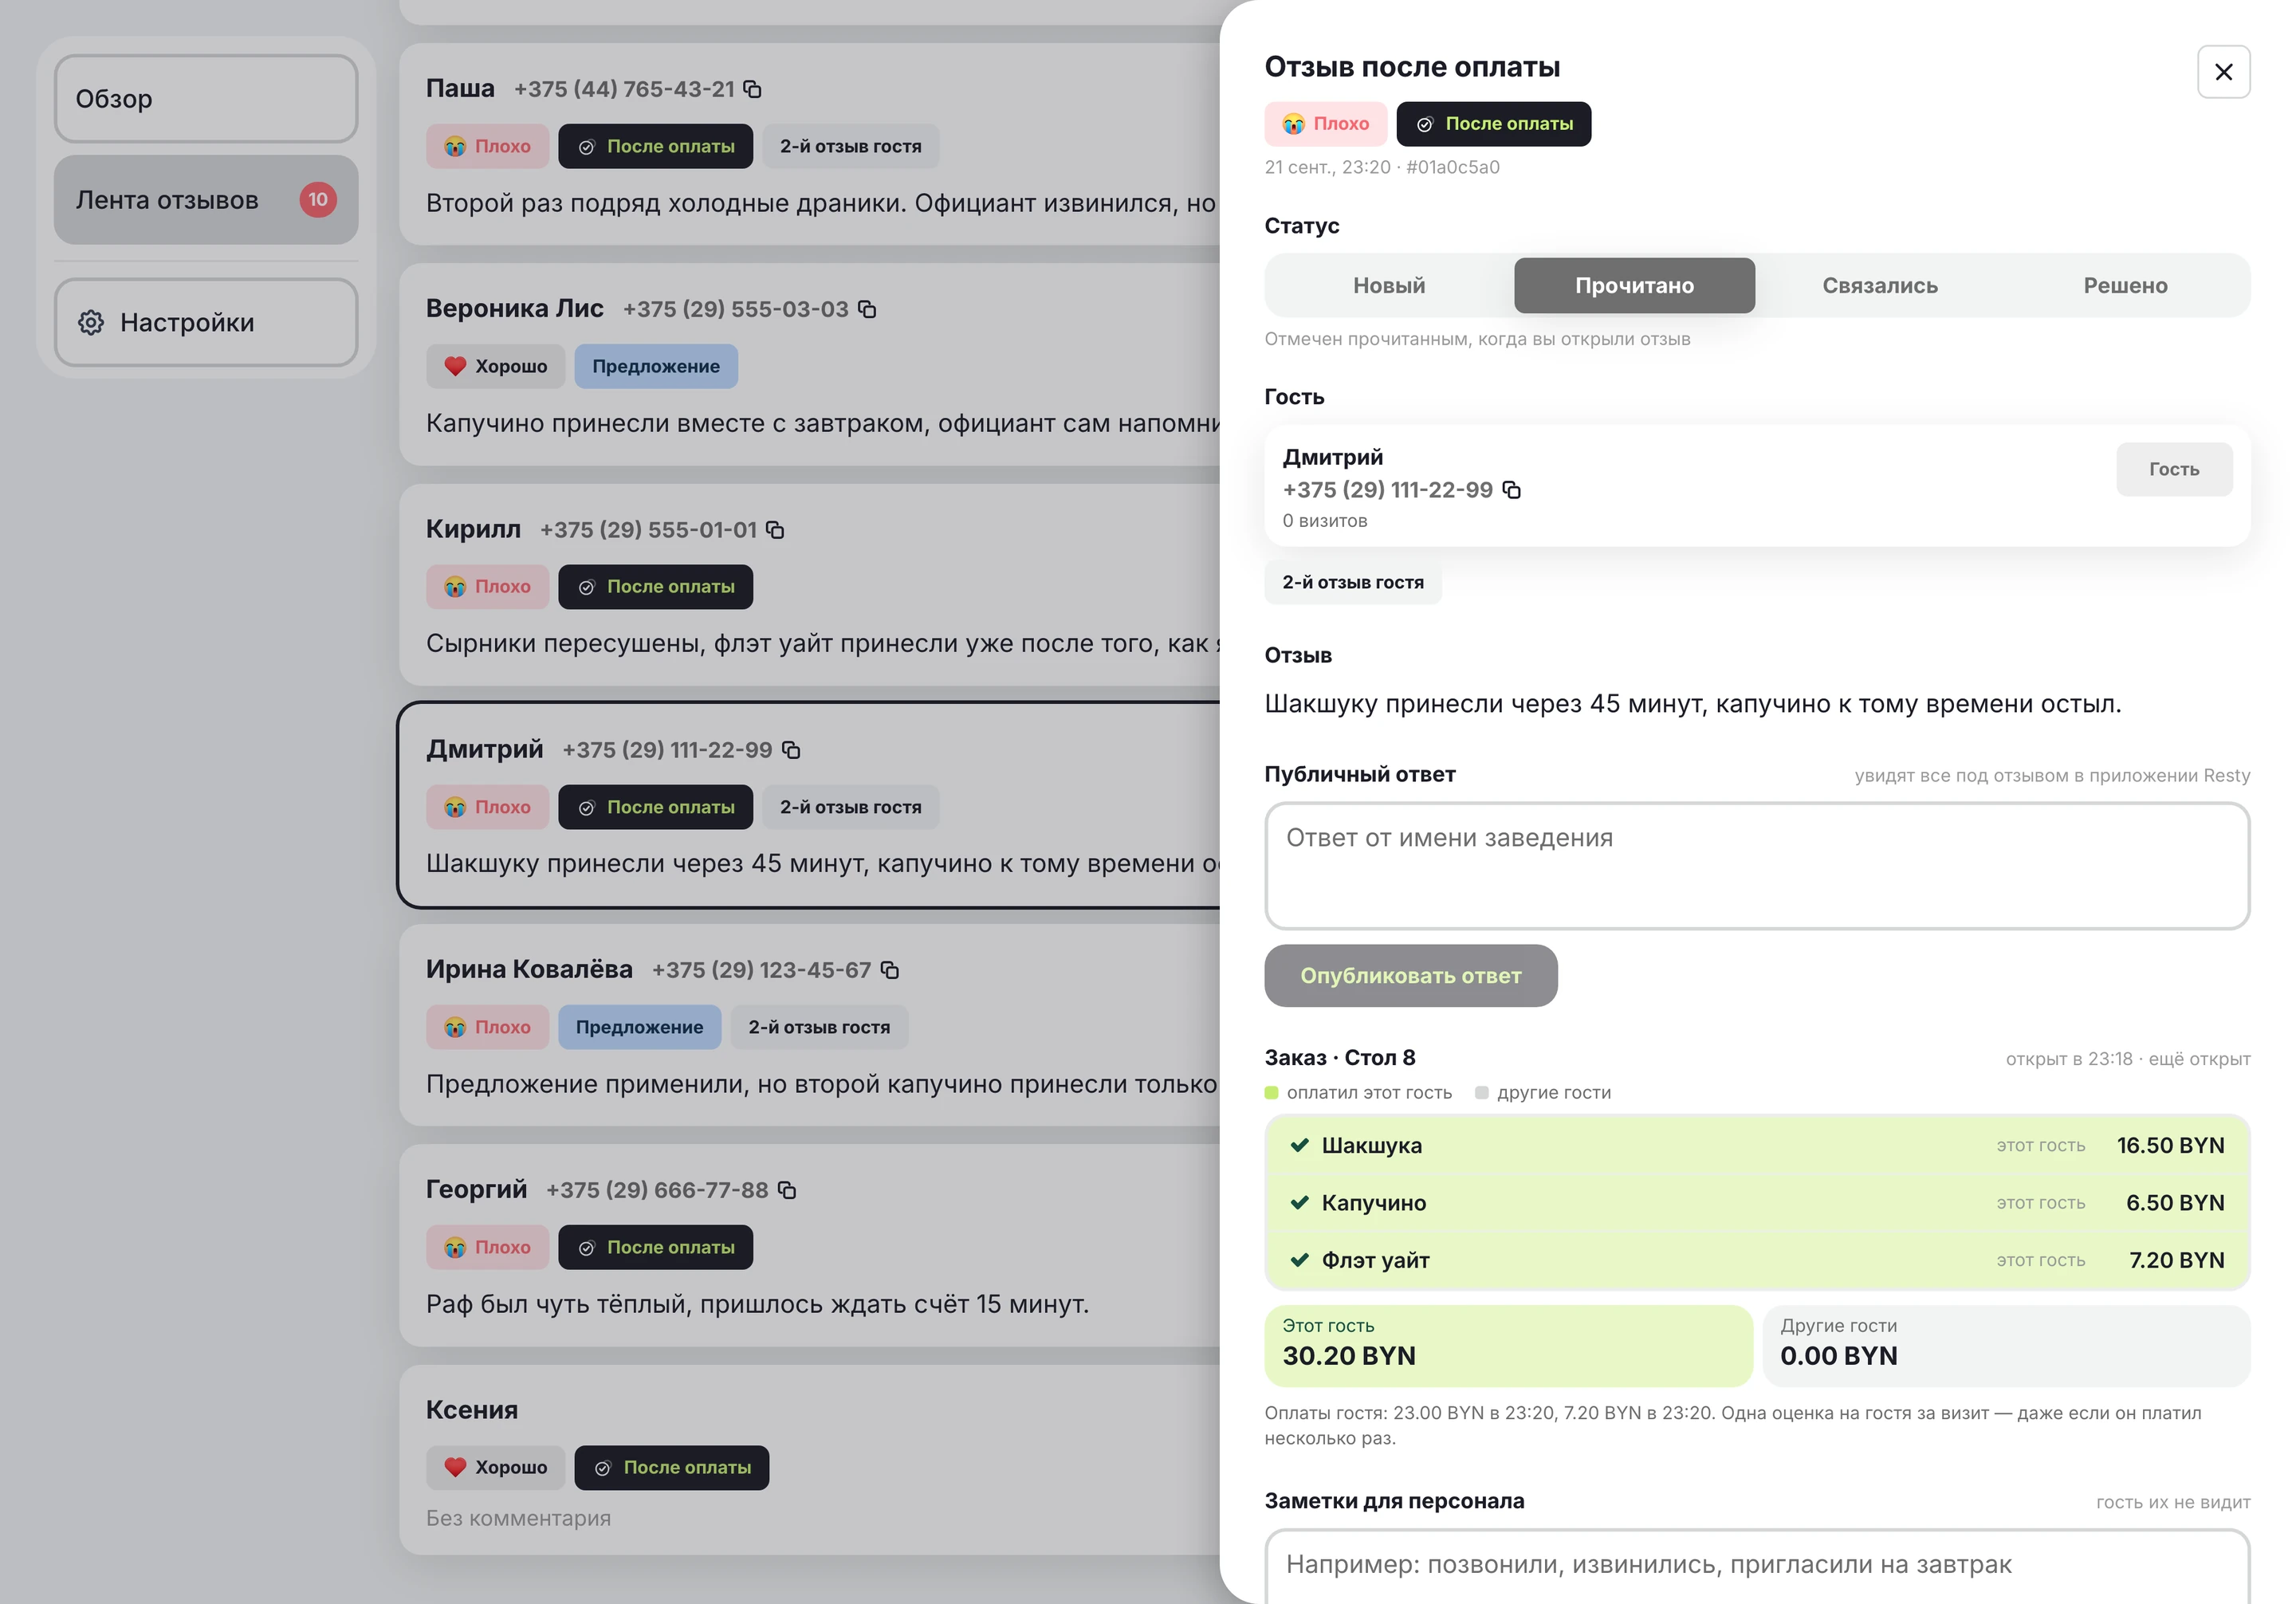
Task: Click the unread badge showing 10
Action: tap(318, 199)
